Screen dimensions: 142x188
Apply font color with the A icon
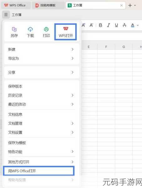[133, 25]
